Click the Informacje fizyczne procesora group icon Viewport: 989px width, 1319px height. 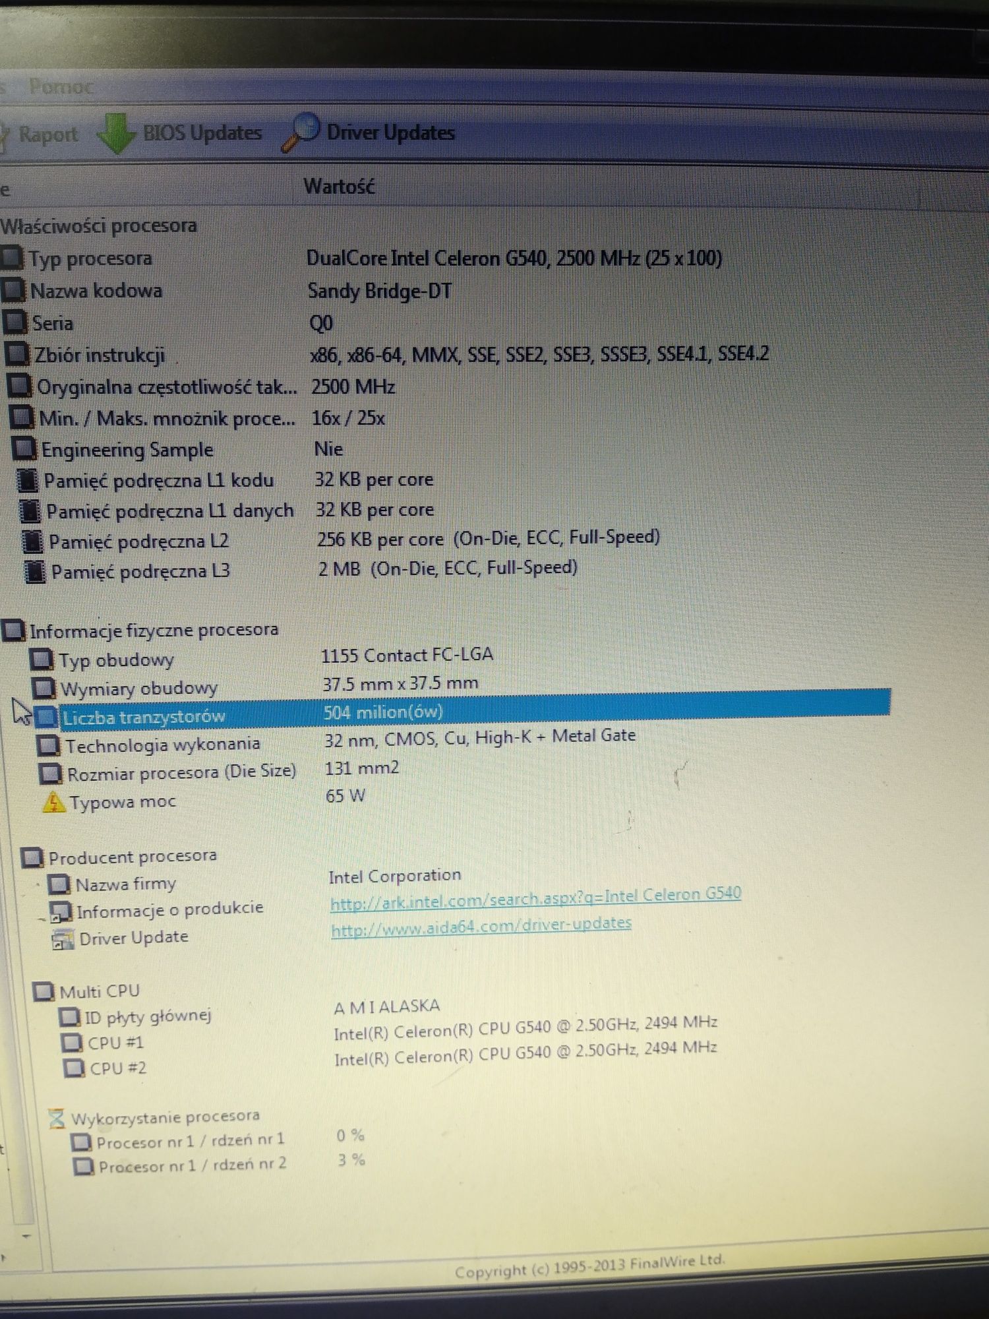pos(15,630)
